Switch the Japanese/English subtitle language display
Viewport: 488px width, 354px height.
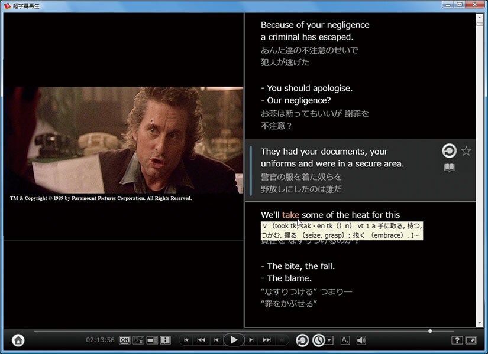coord(138,340)
